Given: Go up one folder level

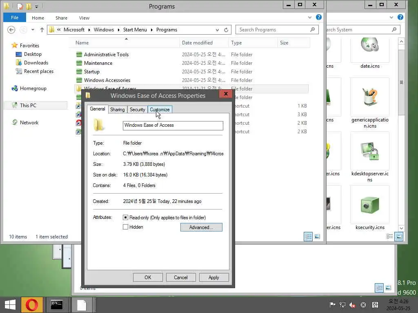Looking at the screenshot, I should [42, 30].
